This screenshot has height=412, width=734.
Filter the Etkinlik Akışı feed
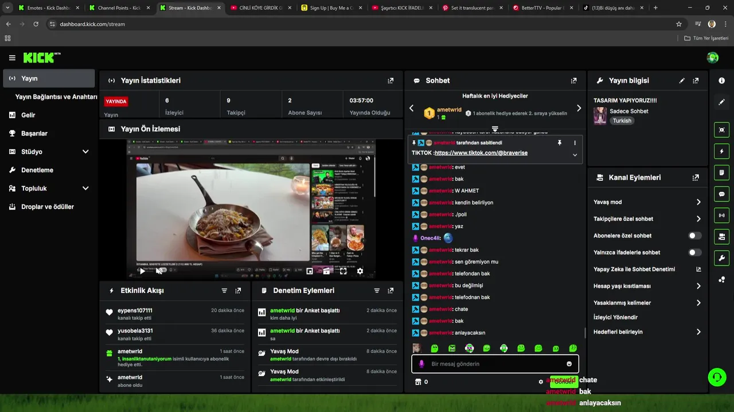224,291
